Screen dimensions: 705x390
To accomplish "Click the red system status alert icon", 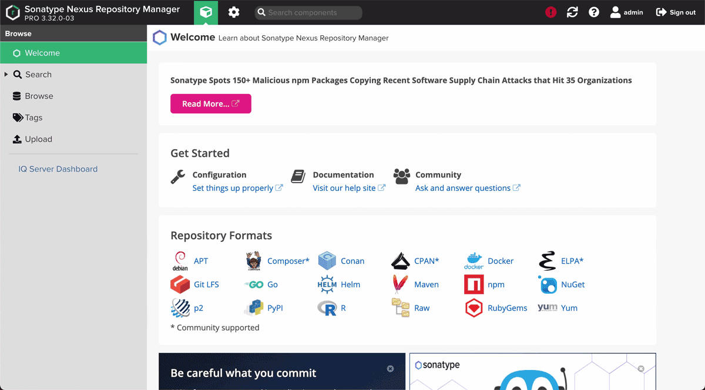I will pos(550,12).
